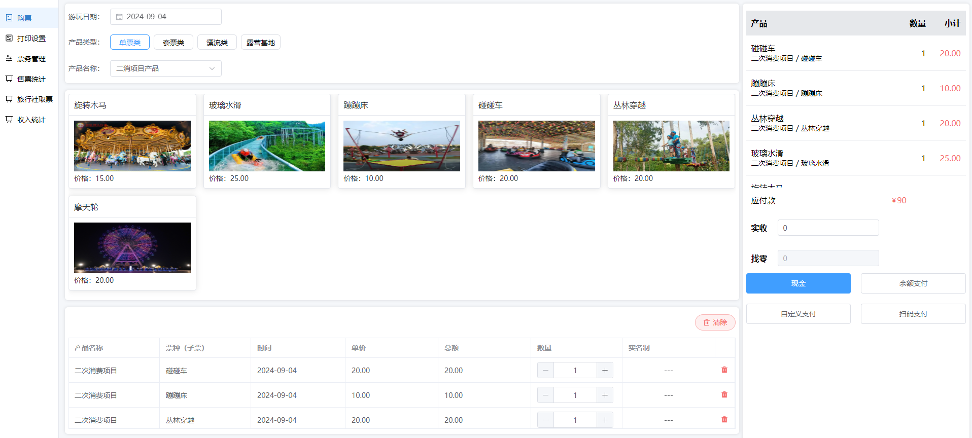The height and width of the screenshot is (438, 972).
Task: Click the 售票统计 chart icon
Action: pyautogui.click(x=9, y=79)
